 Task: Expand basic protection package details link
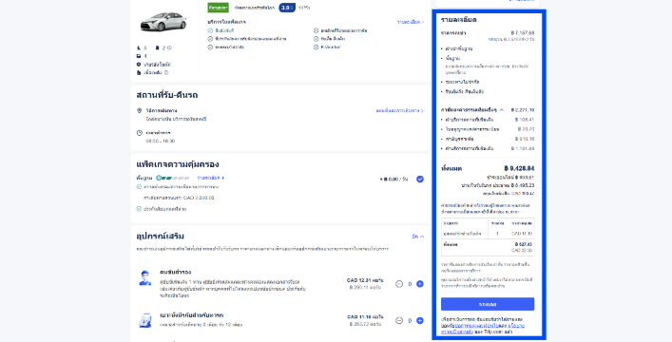click(x=210, y=178)
